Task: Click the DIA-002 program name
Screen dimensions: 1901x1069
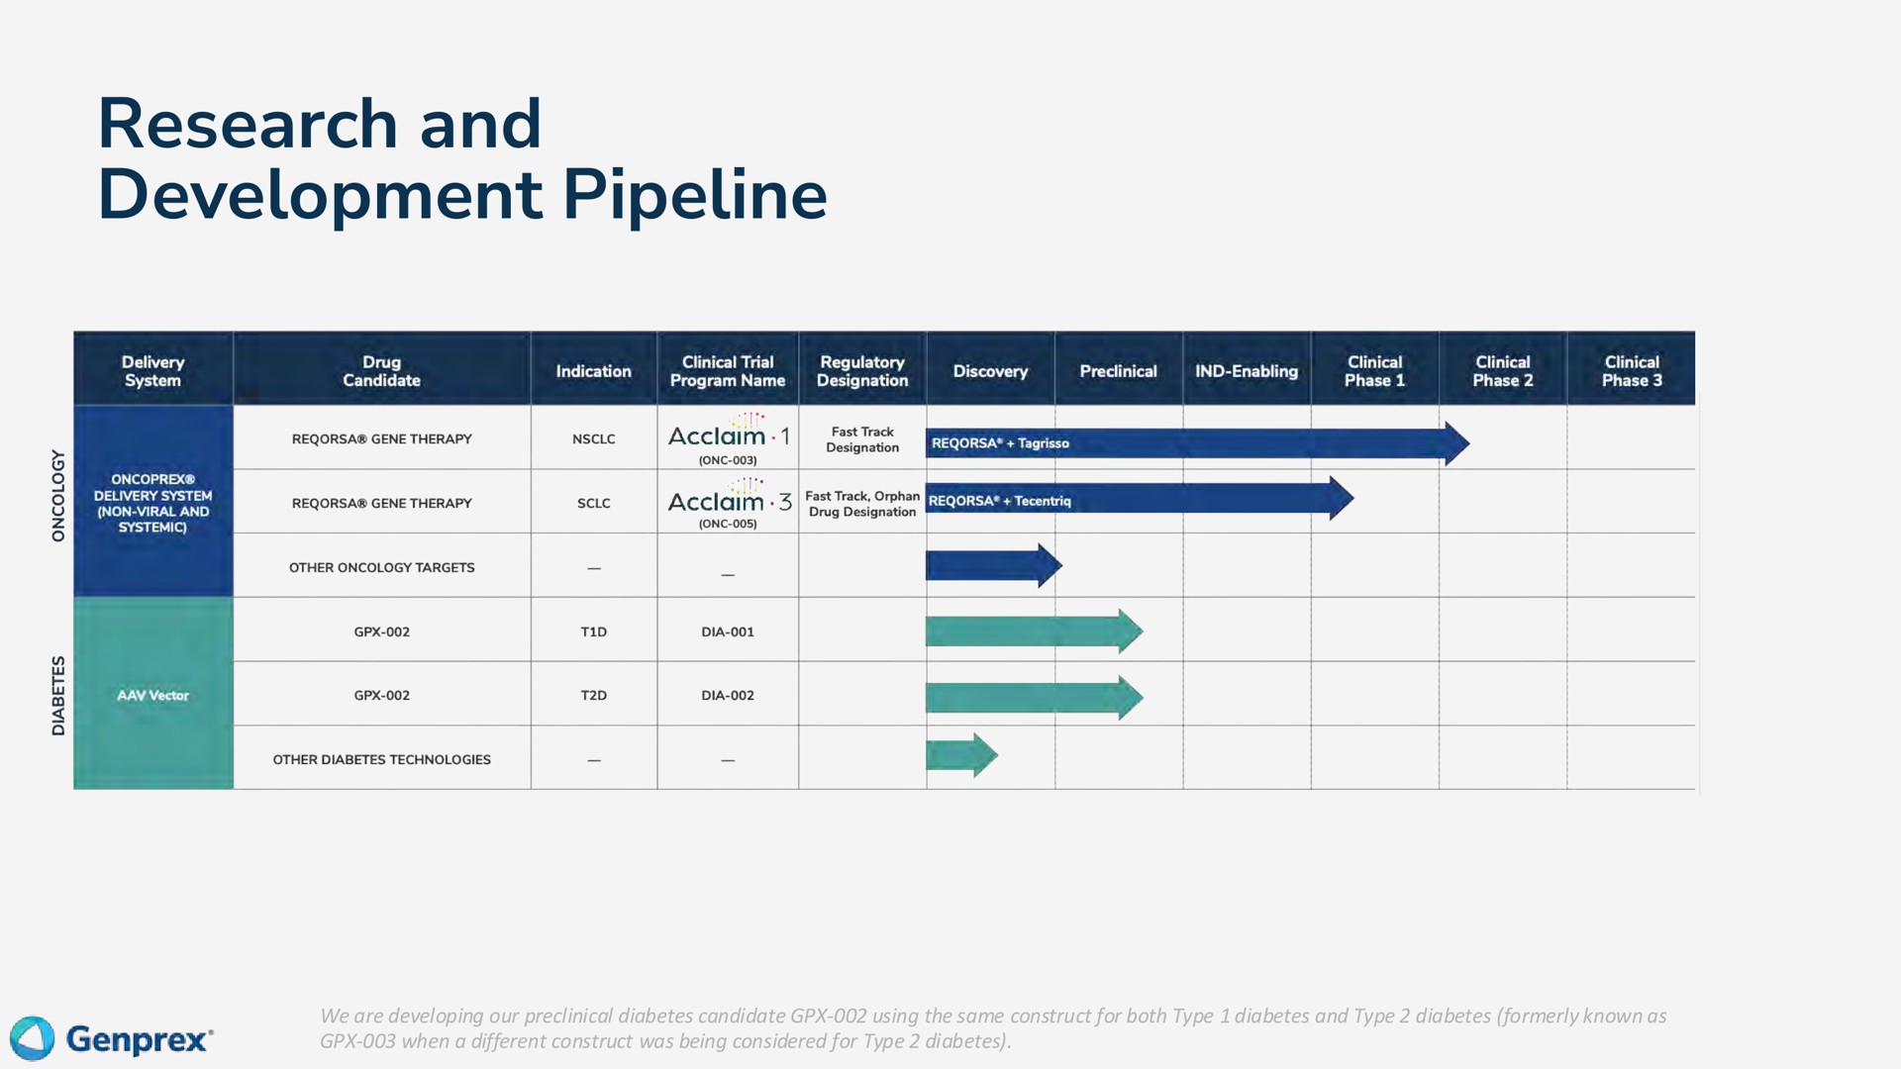Action: [728, 695]
